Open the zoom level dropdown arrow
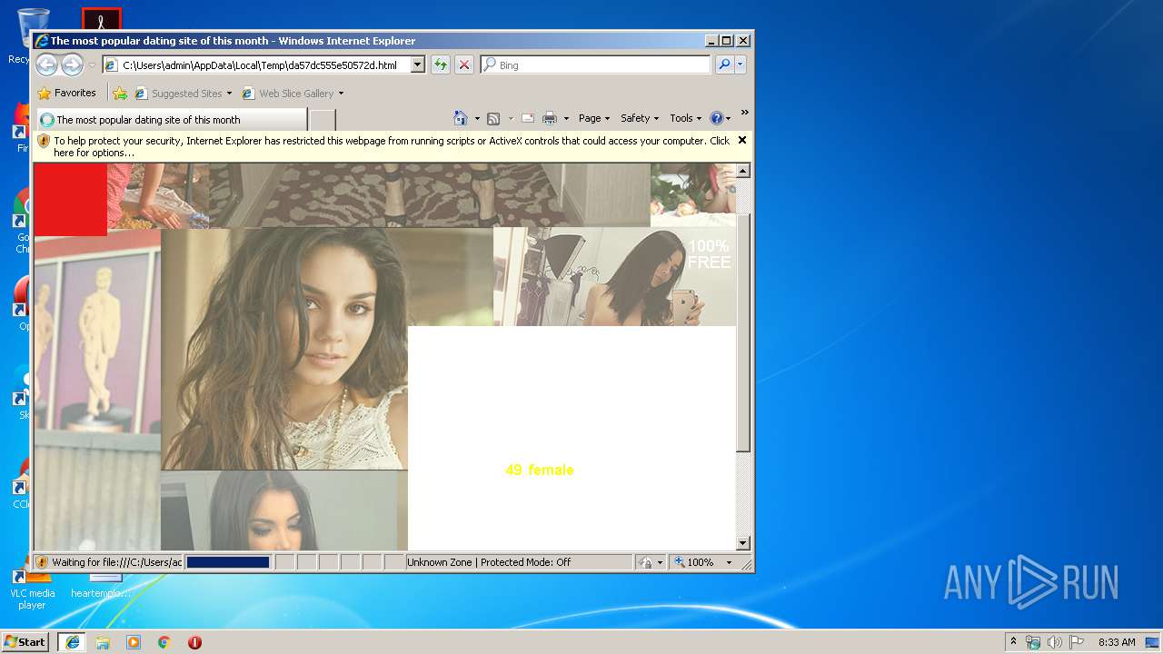1163x654 pixels. coord(729,562)
